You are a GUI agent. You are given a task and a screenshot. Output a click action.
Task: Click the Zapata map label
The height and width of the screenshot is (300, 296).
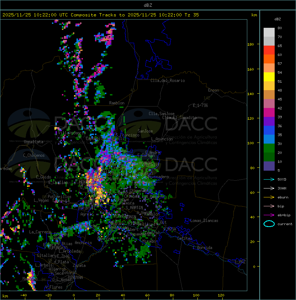(79, 265)
